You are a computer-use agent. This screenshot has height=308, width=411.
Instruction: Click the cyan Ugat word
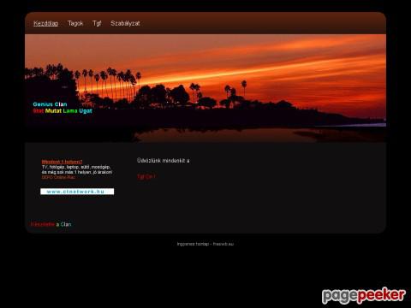click(x=86, y=111)
